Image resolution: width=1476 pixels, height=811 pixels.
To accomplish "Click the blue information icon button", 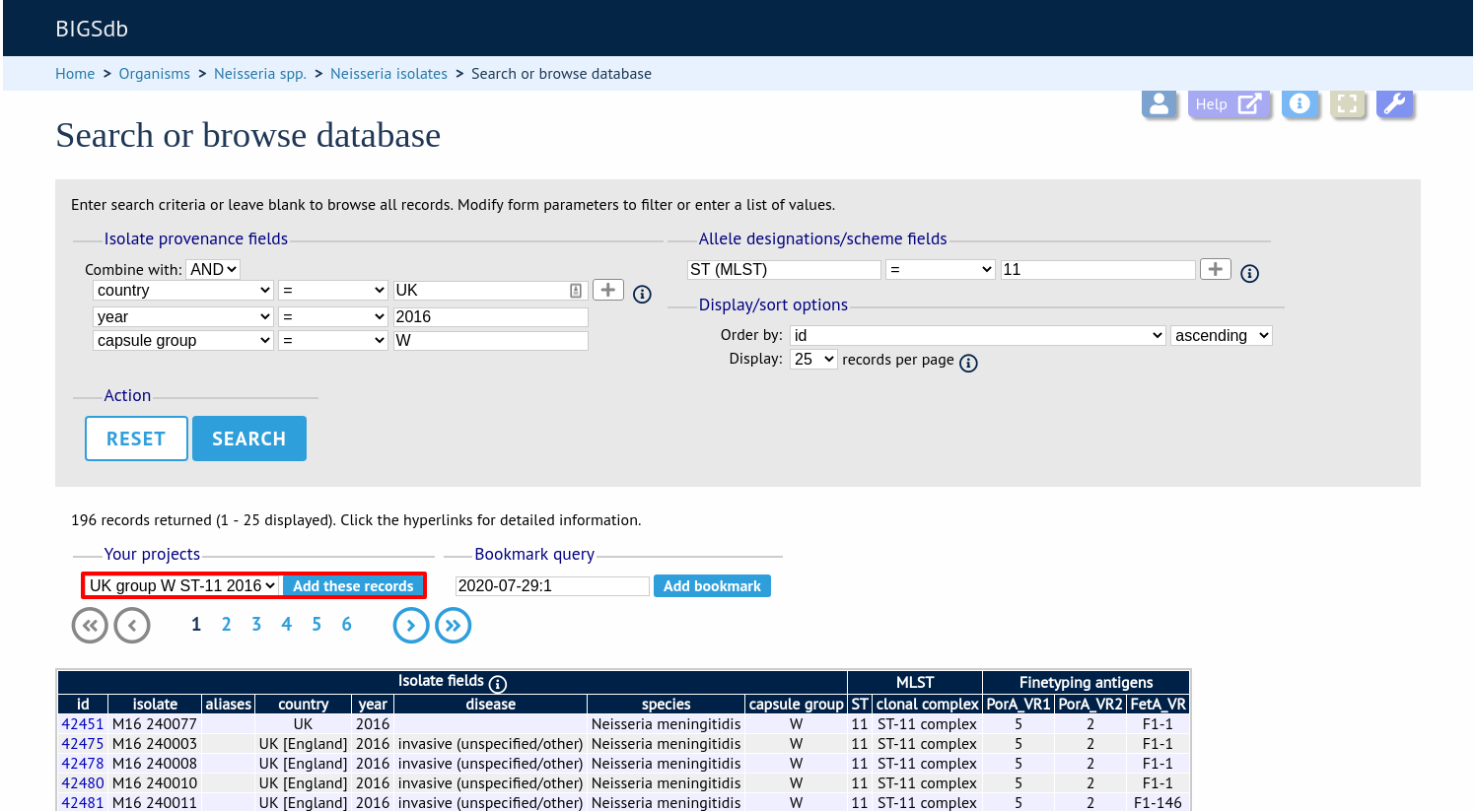I will 1300,103.
